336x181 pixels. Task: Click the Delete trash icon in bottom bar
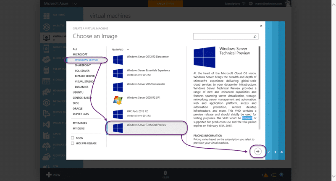pyautogui.click(x=165, y=173)
